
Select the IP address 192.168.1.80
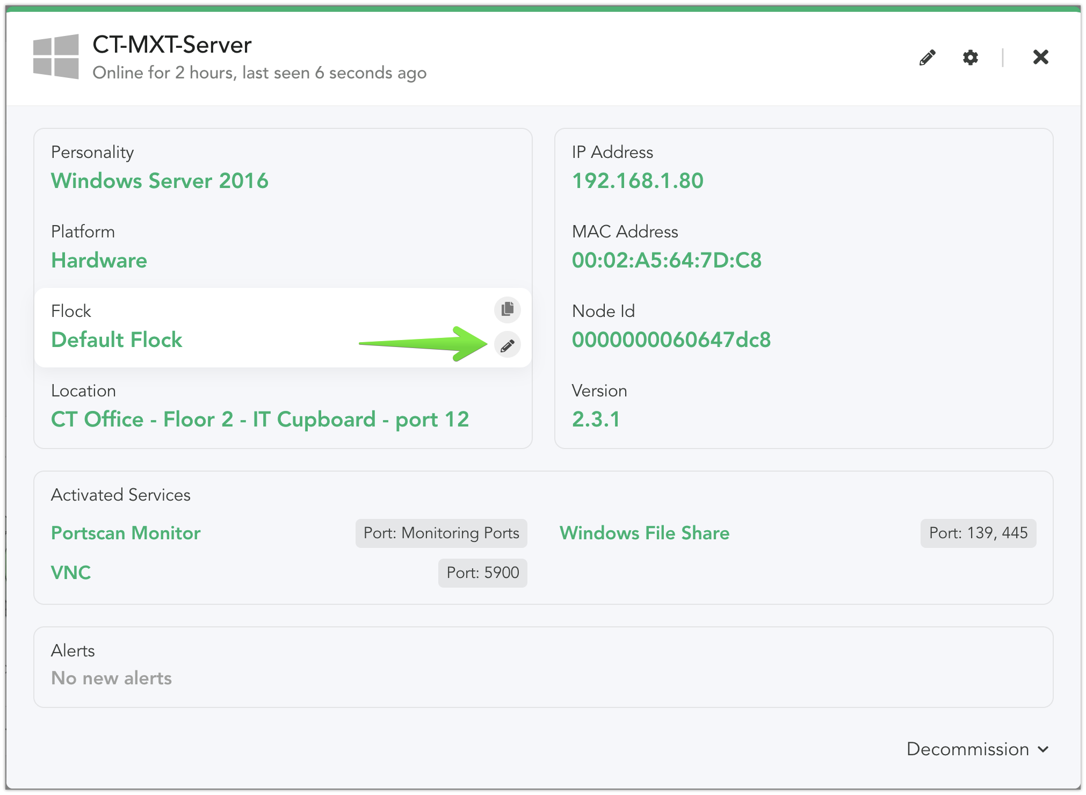638,181
